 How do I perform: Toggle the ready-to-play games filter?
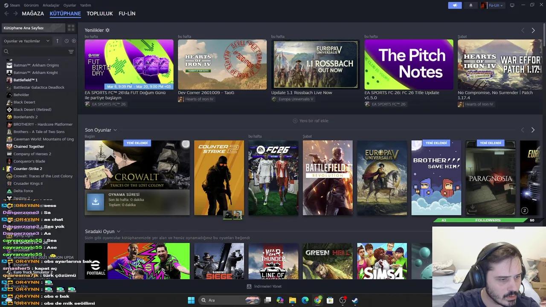[x=74, y=41]
